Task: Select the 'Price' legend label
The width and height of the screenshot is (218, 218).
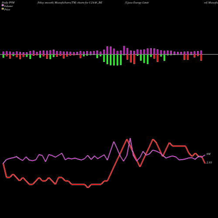Action: coord(7,10)
